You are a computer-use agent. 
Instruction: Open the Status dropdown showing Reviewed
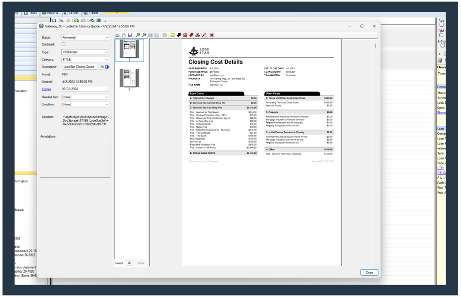(x=85, y=38)
